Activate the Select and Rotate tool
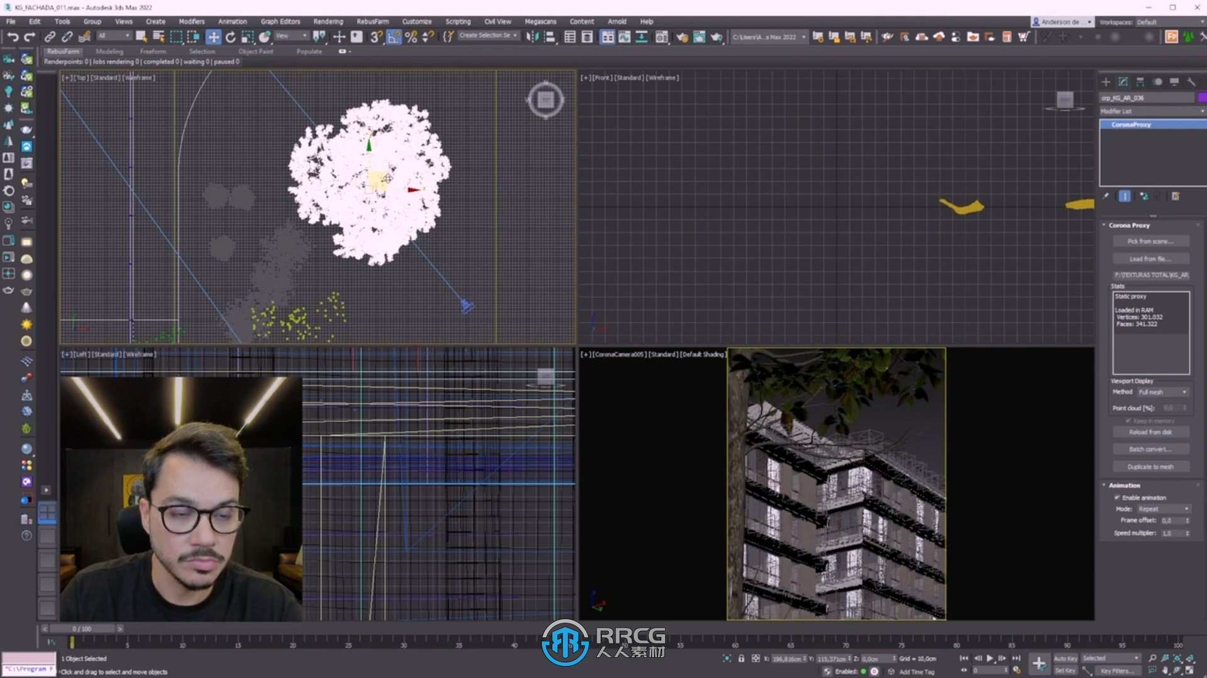 point(231,37)
